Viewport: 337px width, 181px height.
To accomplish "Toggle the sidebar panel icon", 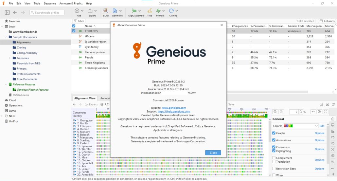I will [7, 12].
